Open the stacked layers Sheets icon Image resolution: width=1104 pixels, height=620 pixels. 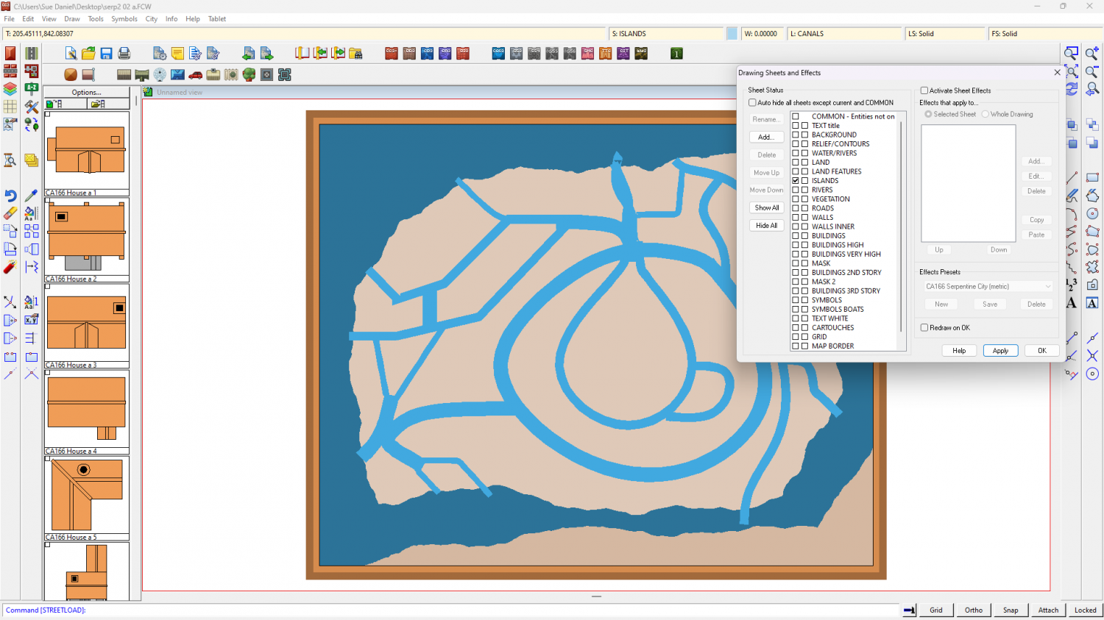(10, 89)
